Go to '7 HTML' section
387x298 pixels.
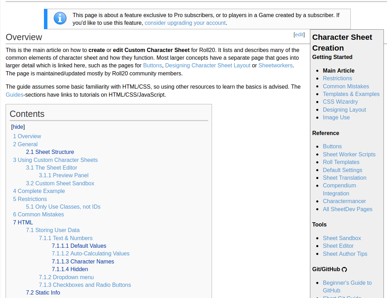[23, 222]
